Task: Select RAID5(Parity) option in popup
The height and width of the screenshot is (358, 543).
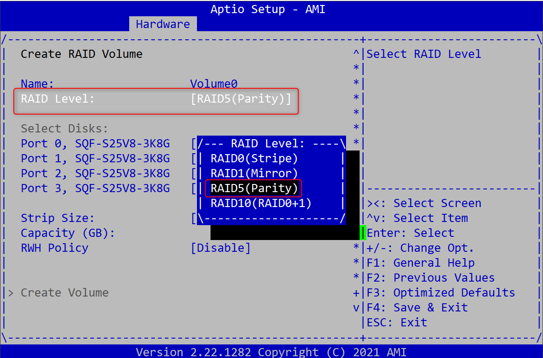Action: click(254, 188)
